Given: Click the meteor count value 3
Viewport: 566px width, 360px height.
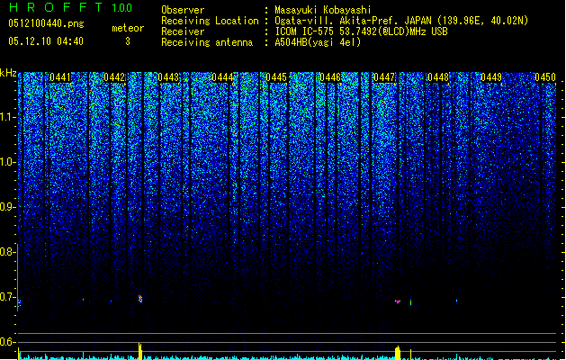Looking at the screenshot, I should tap(128, 41).
